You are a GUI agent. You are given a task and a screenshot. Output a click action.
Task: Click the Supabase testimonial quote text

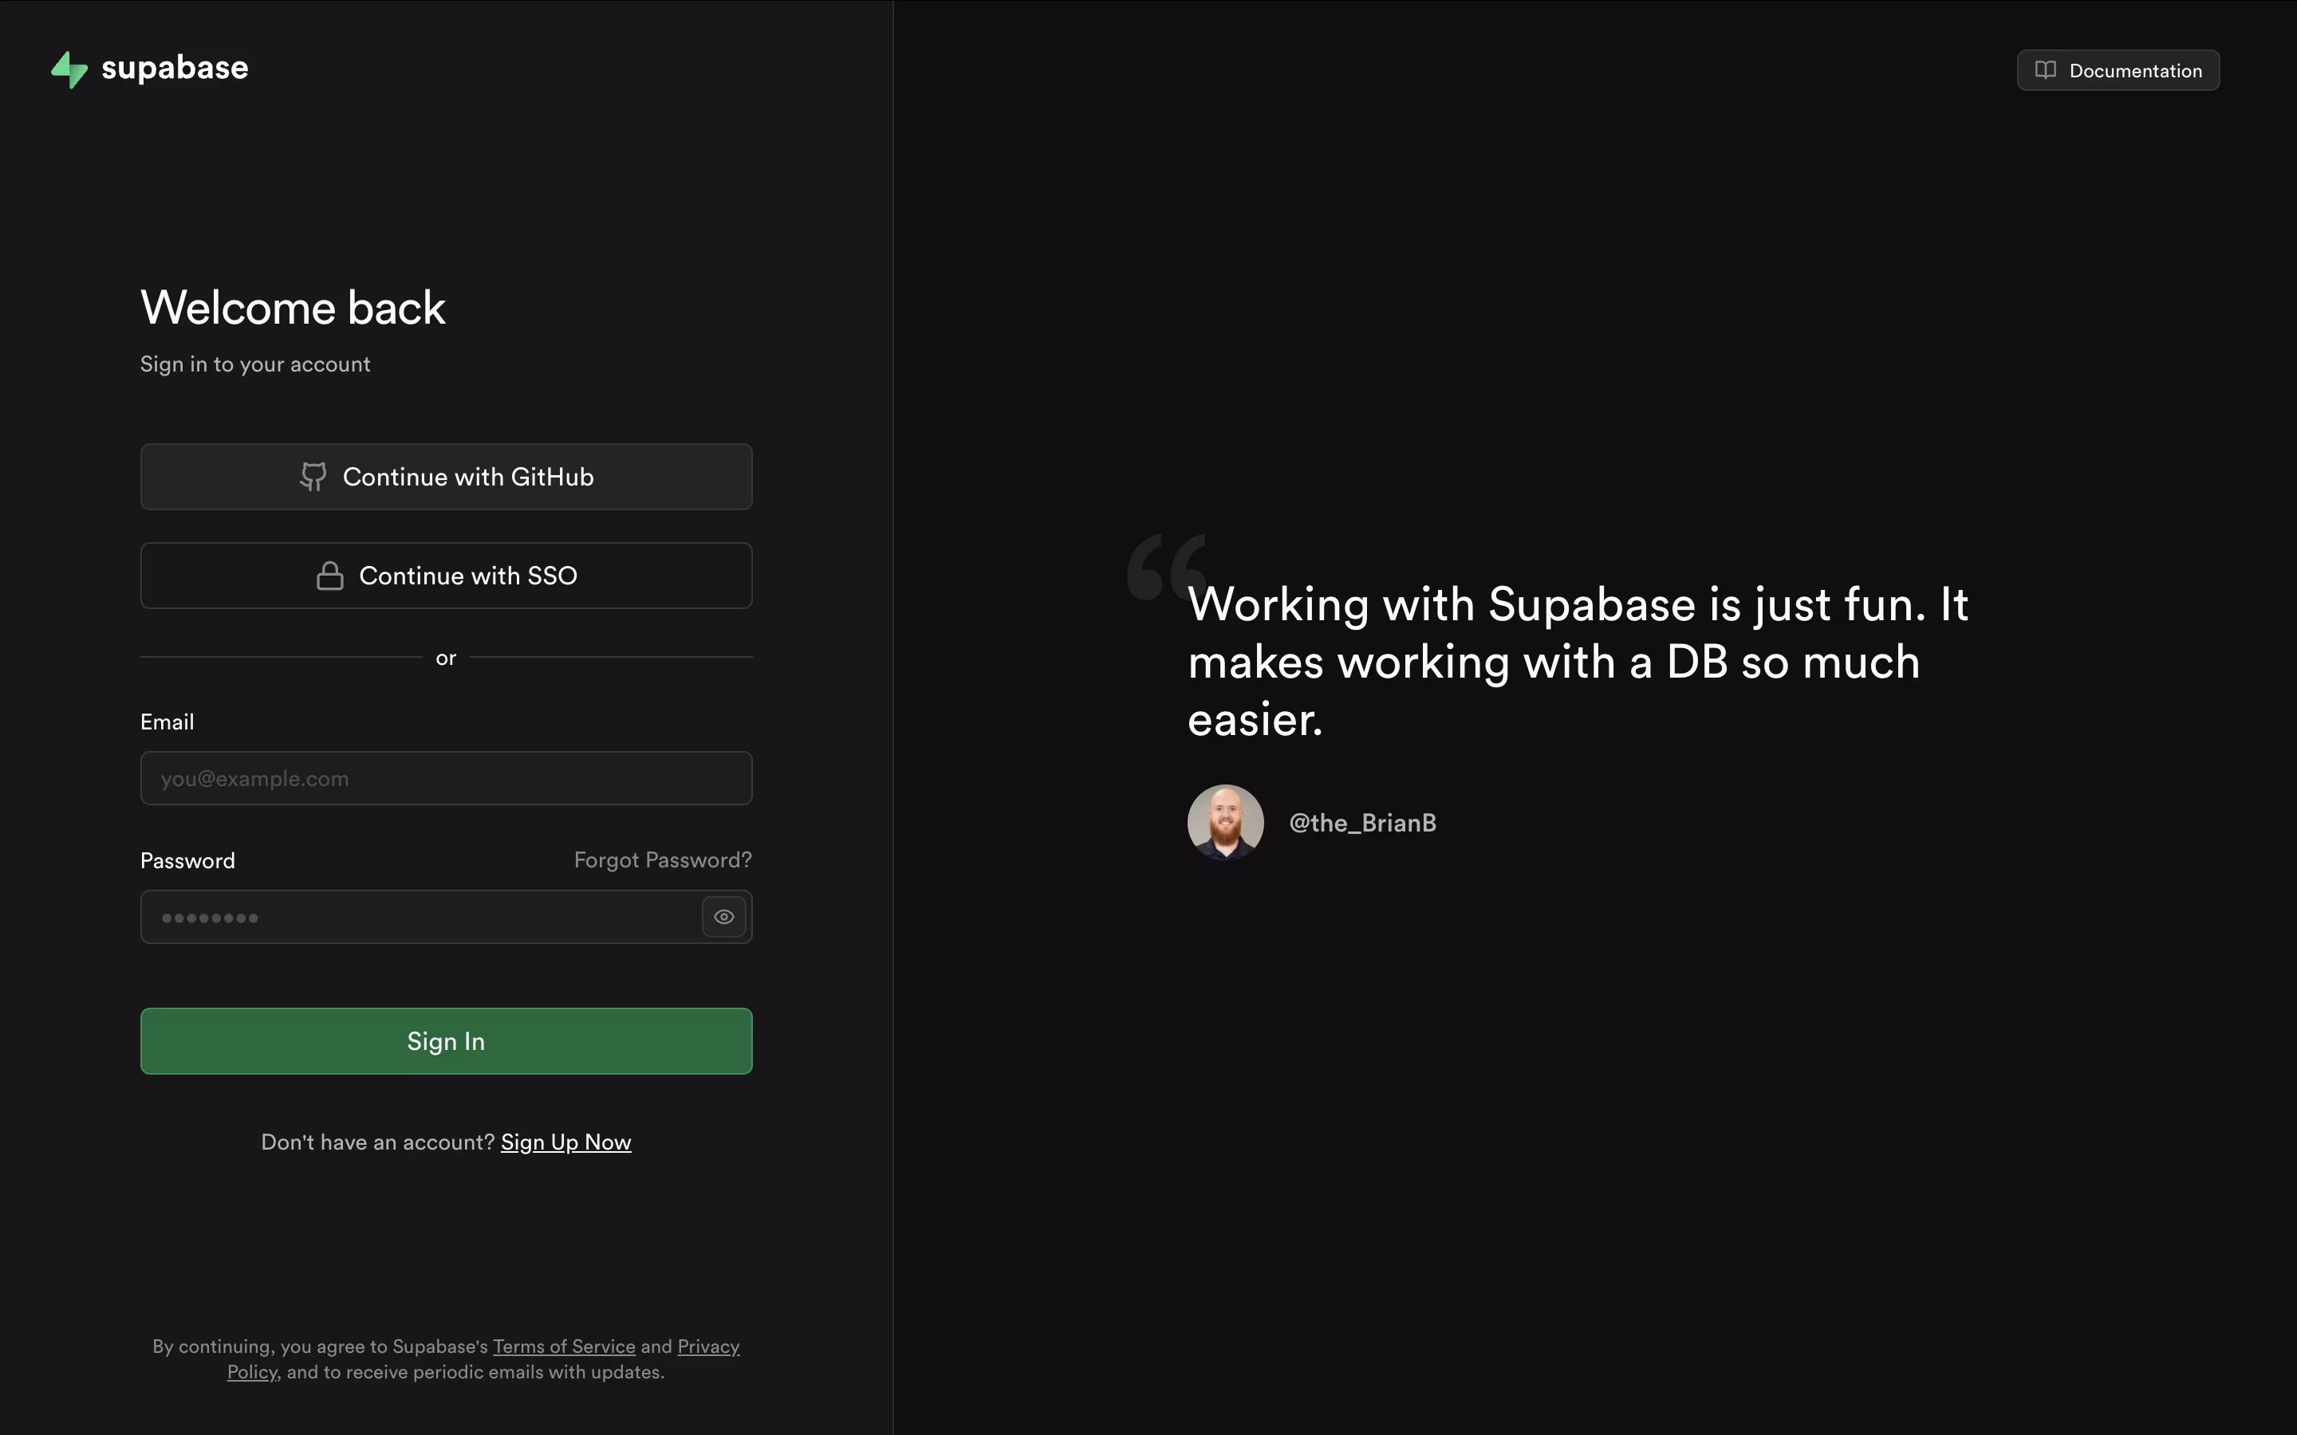(x=1578, y=662)
